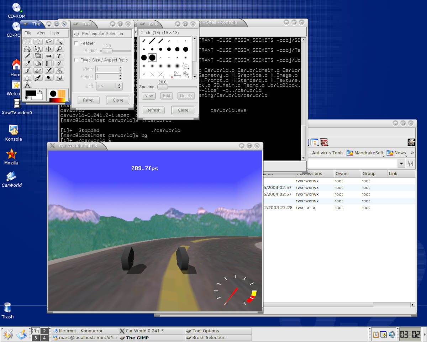The image size is (427, 342).
Task: Select the Color Picker eyedropper tool
Action: tap(27, 63)
